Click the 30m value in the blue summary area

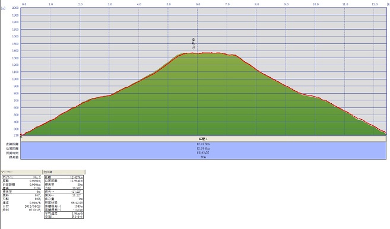pyautogui.click(x=203, y=157)
